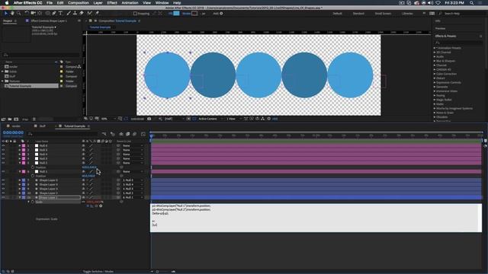Viewport: 488px width, 274px height.
Task: Select the Eraser tool
Action: point(82,14)
